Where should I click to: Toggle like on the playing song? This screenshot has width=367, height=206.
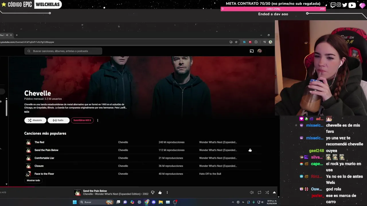pyautogui.click(x=160, y=193)
